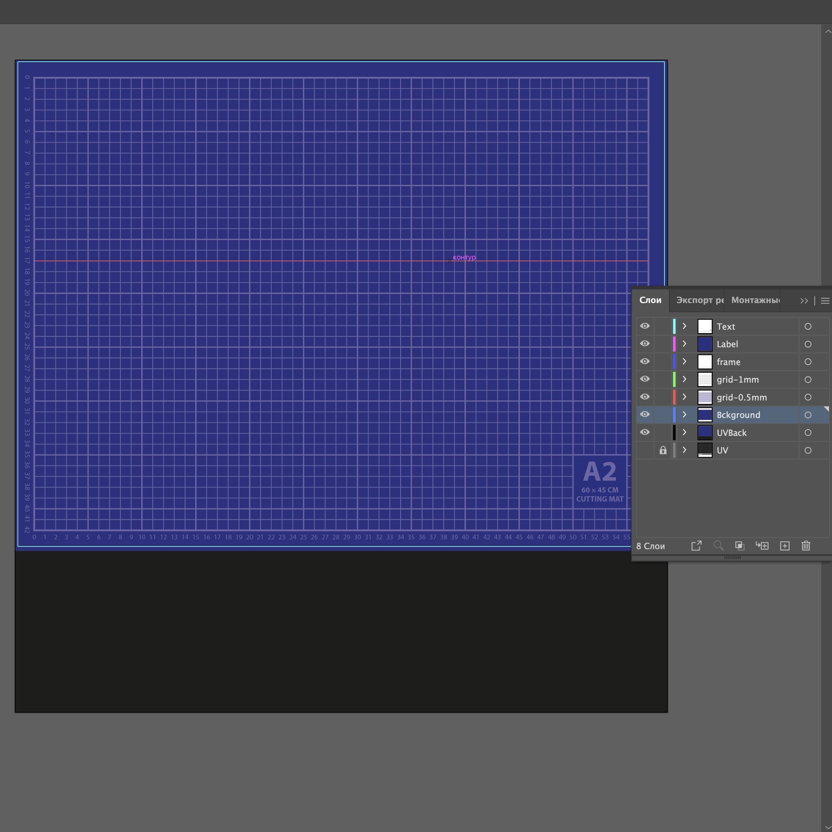Image resolution: width=832 pixels, height=832 pixels.
Task: Expand the Bckground layer tree
Action: [684, 415]
